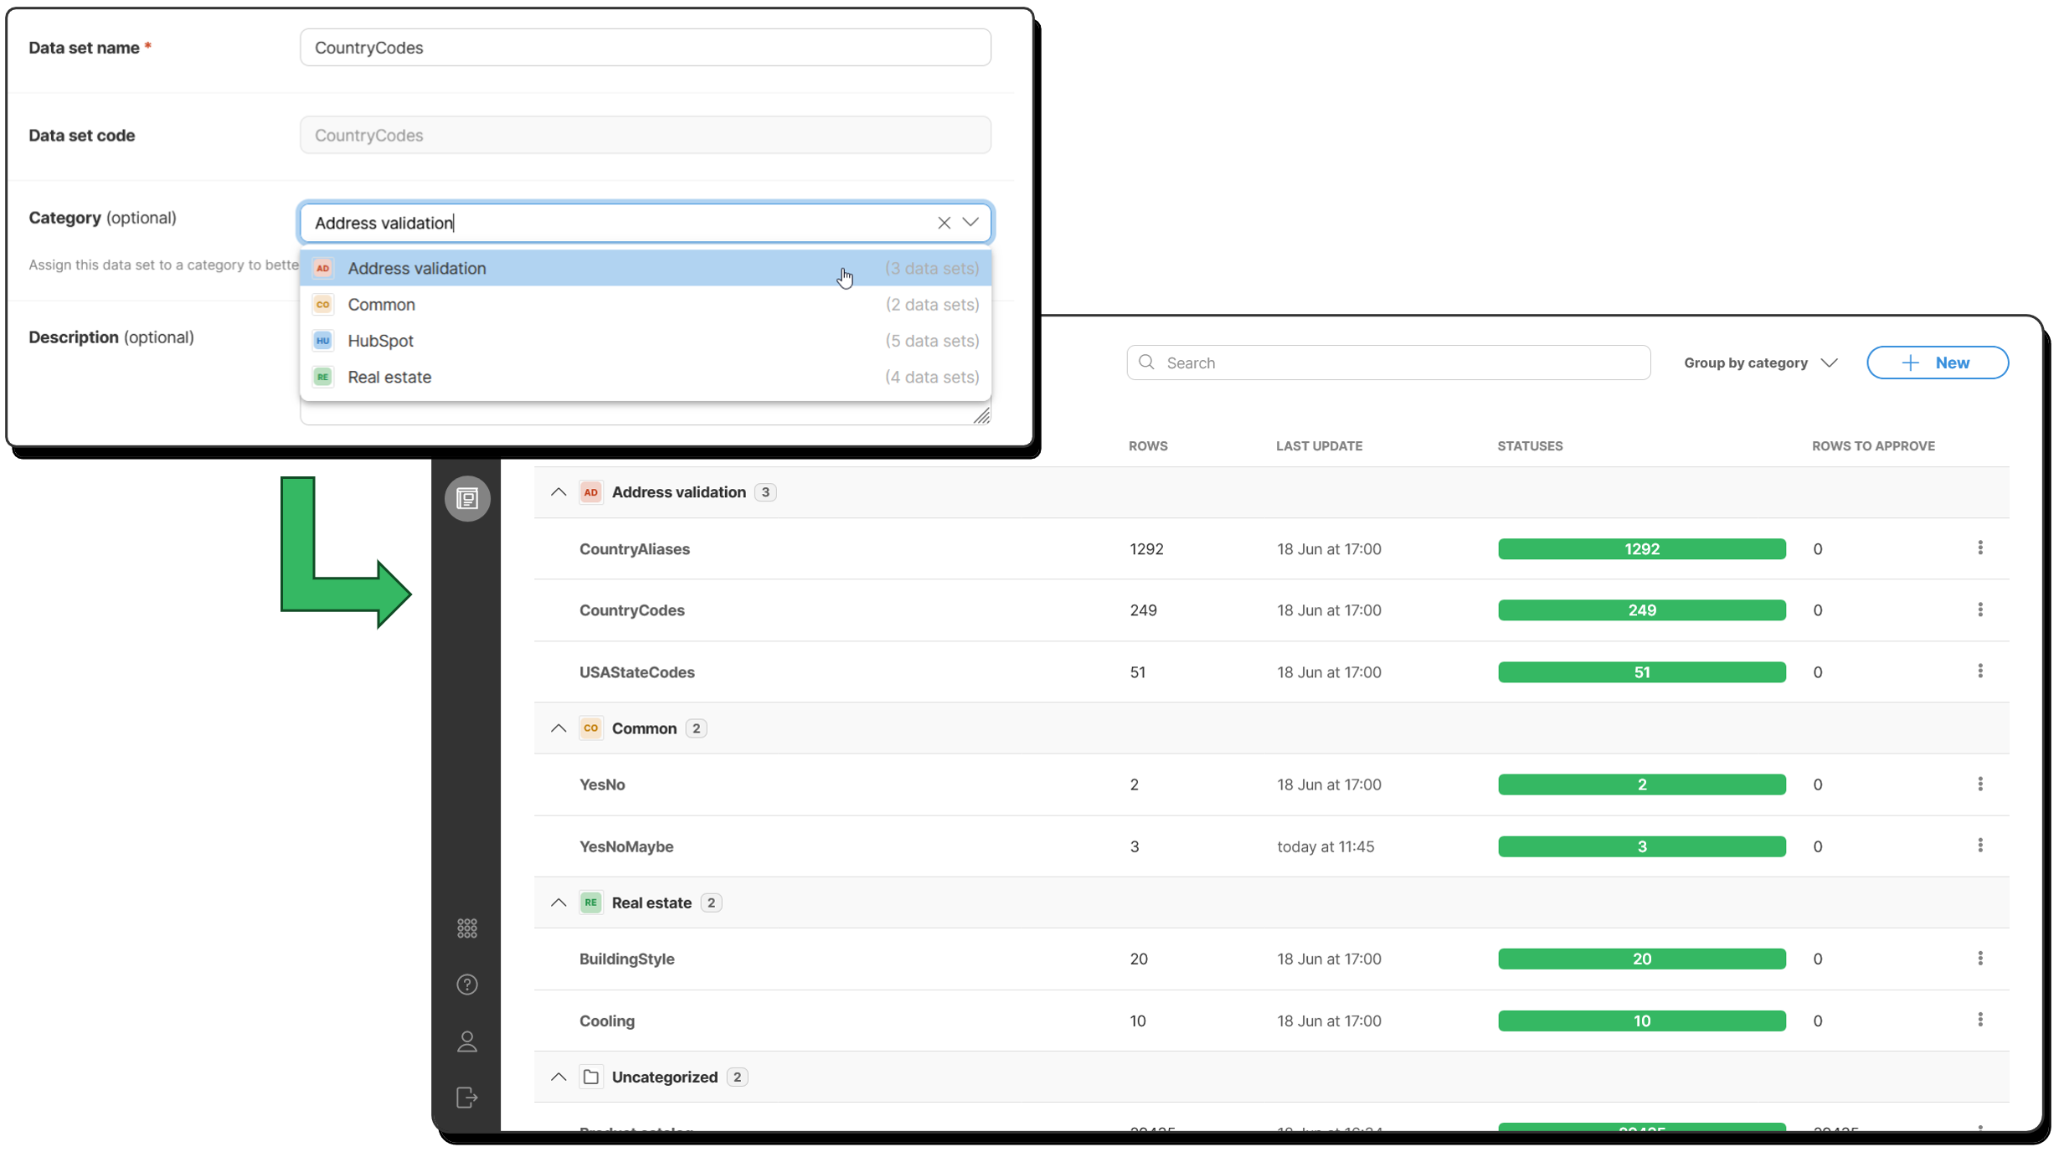Click the 249 status bar for CountryCodes

(x=1641, y=610)
